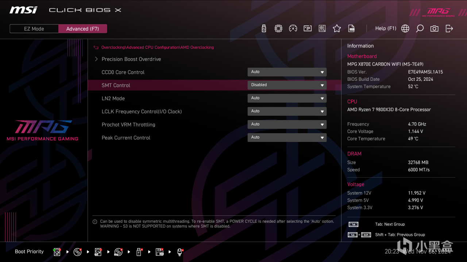Select the USB optical disc boot device
This screenshot has height=262, width=467.
click(x=118, y=252)
